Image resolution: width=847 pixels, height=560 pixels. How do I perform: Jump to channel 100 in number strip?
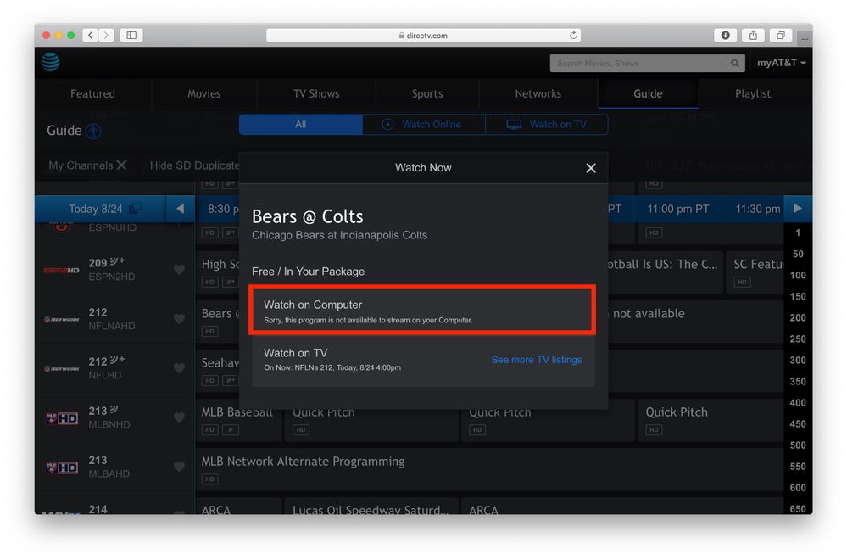click(x=798, y=275)
